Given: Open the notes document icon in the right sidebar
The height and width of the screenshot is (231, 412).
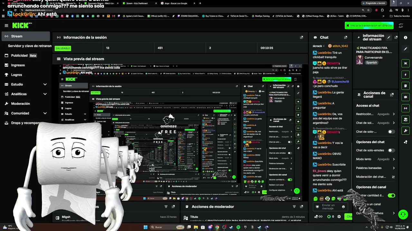Looking at the screenshot, I should pos(406,86).
